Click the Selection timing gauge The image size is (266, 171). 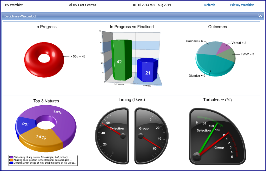pyautogui.click(x=112, y=136)
